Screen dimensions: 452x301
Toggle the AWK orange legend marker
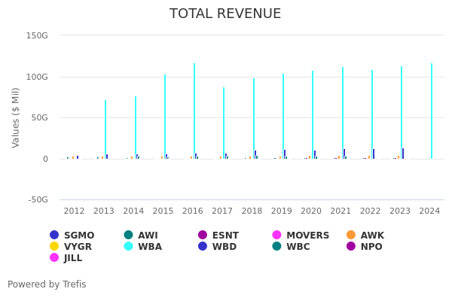tap(351, 236)
